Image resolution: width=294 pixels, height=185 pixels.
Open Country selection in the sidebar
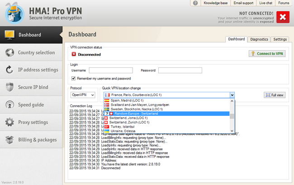coord(31,52)
